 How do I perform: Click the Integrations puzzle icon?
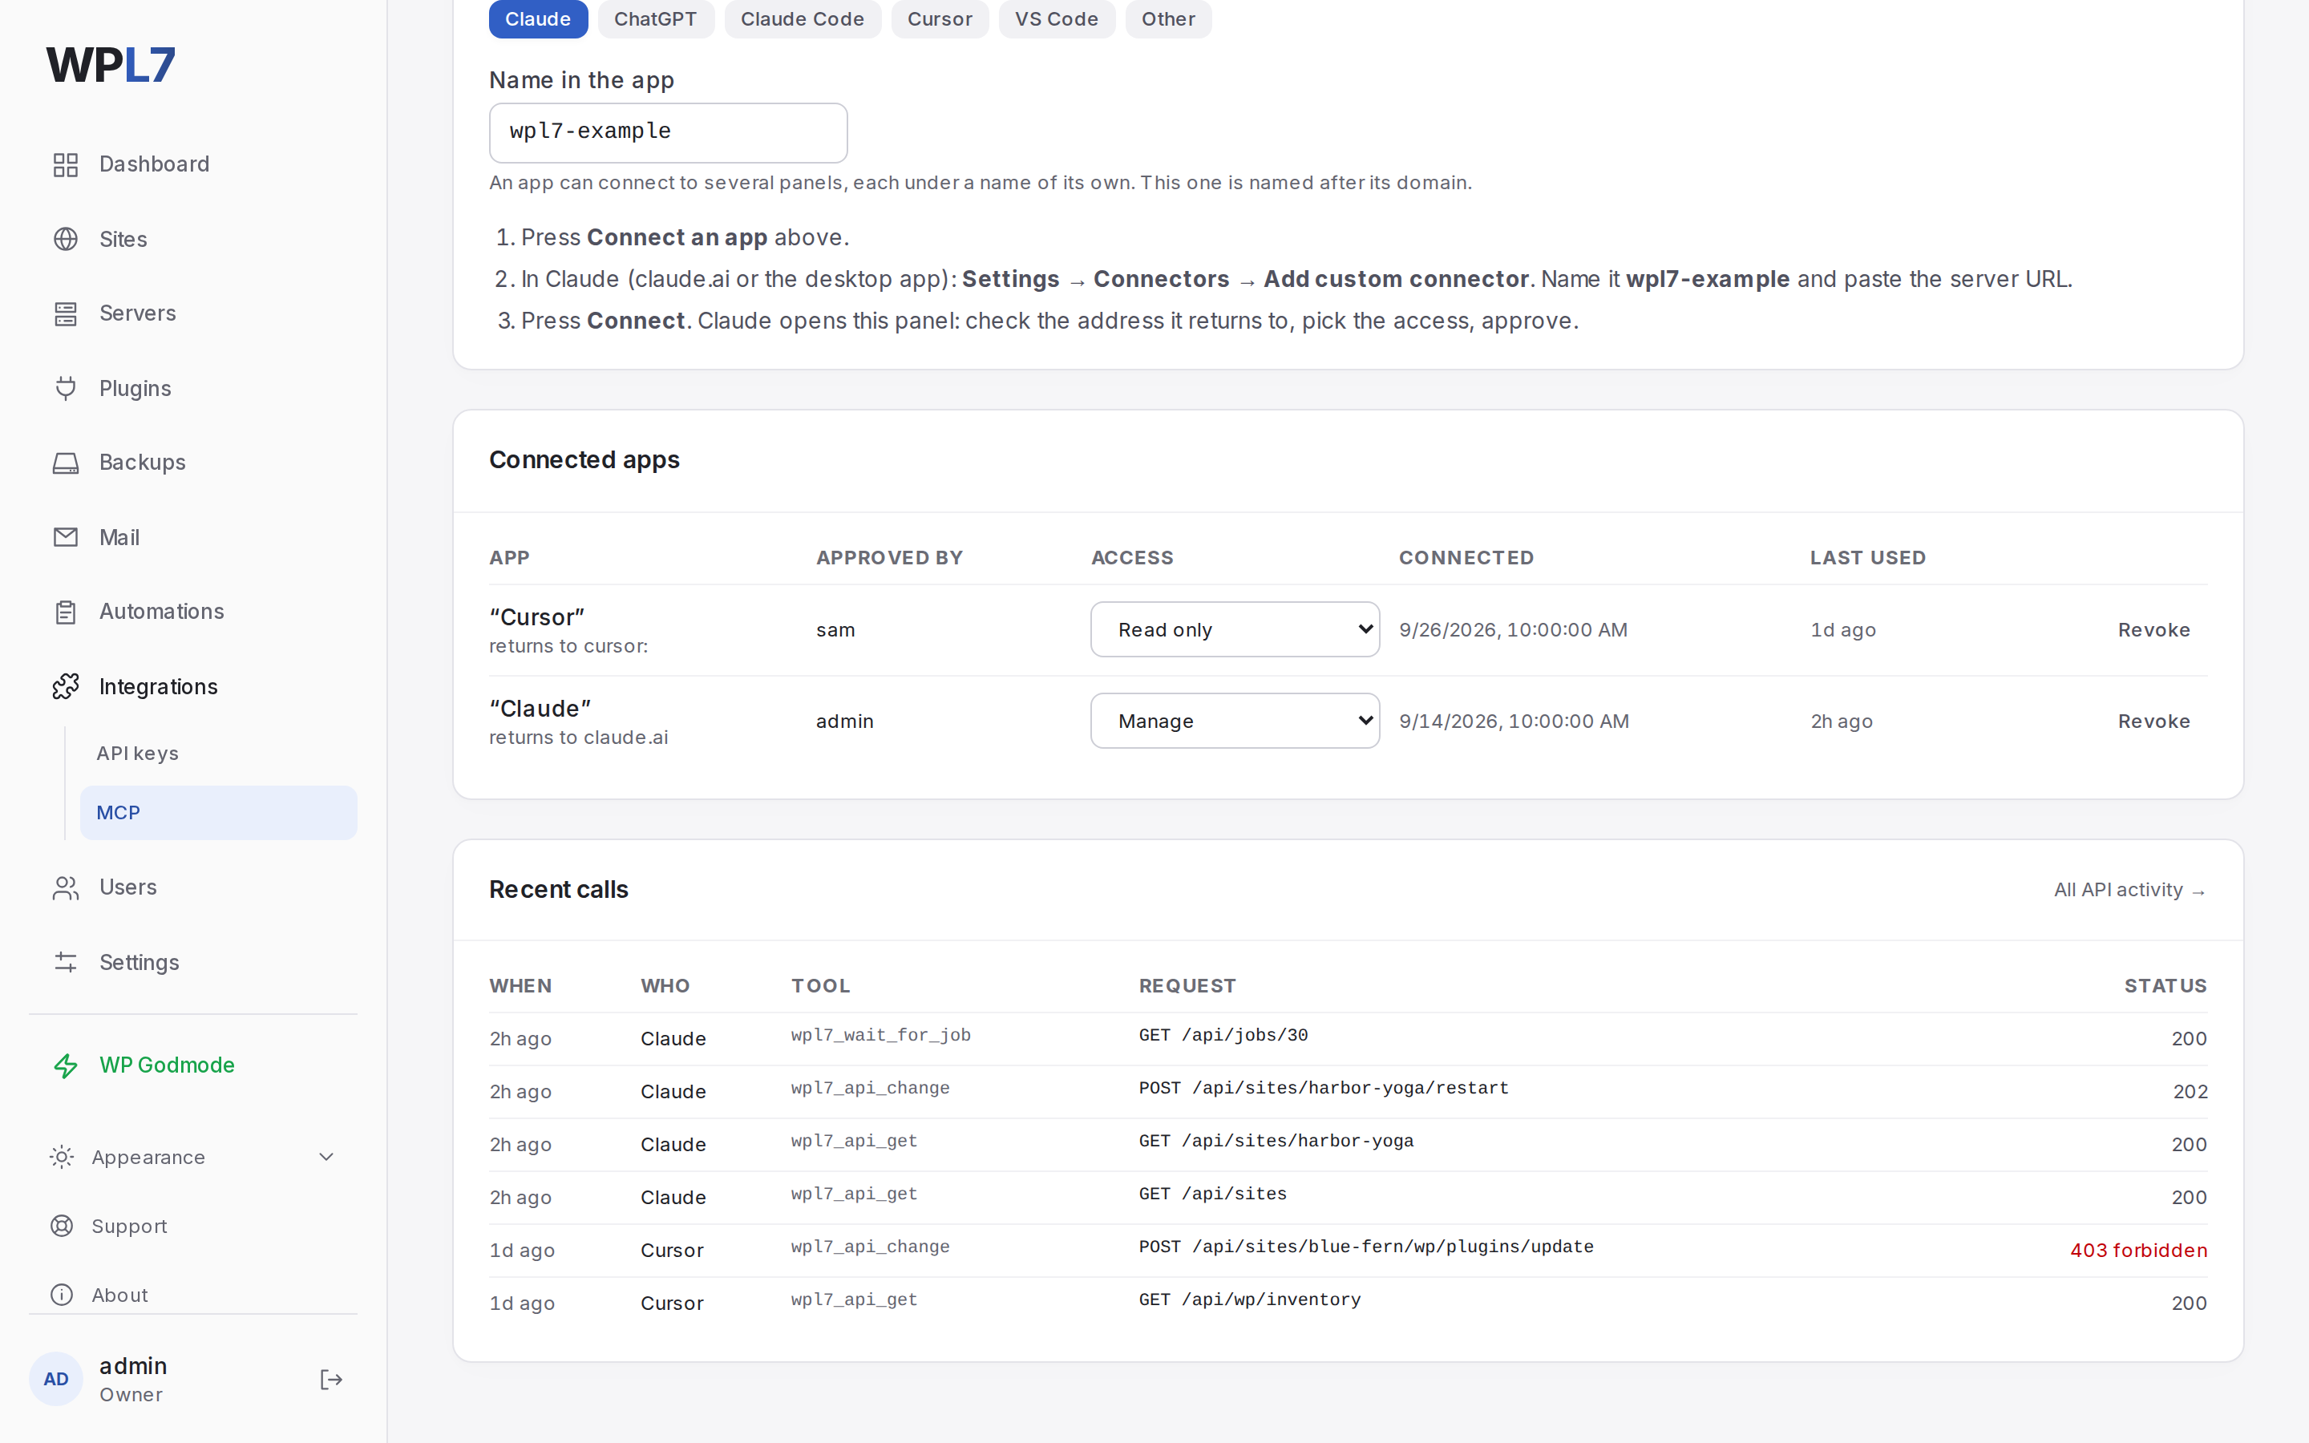click(x=65, y=686)
